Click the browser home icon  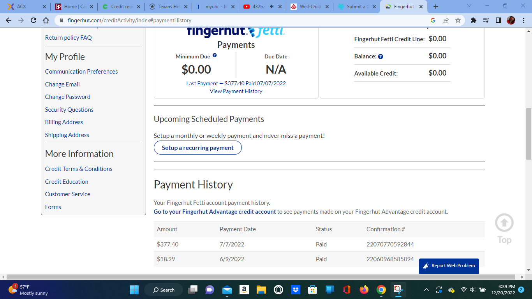(46, 20)
